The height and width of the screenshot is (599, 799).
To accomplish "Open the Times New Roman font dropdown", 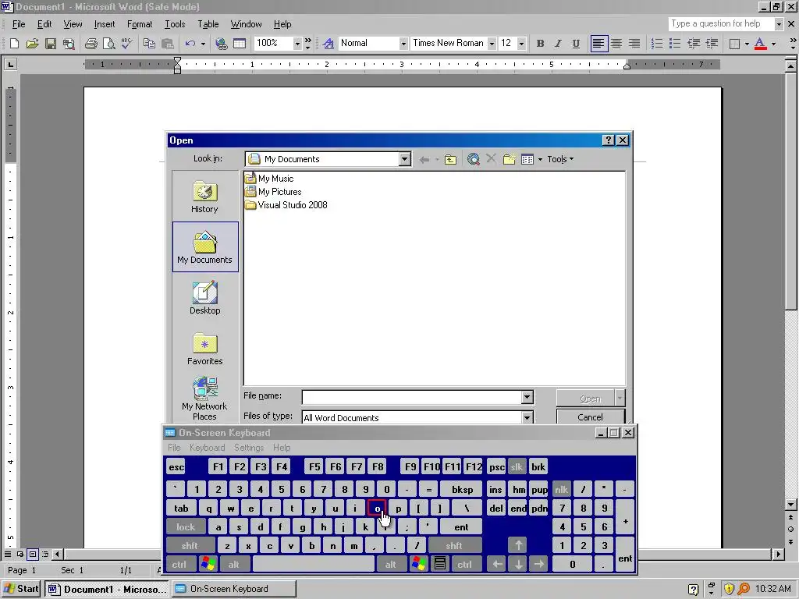I will pyautogui.click(x=492, y=44).
